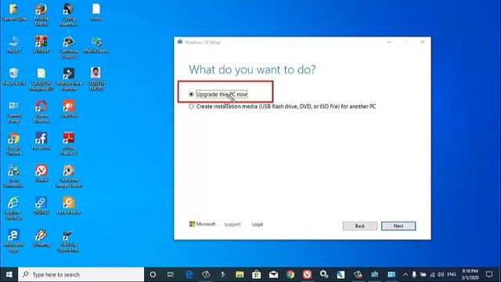Open the taskbar clock and date
Screen dimensions: 501x282
(470, 274)
